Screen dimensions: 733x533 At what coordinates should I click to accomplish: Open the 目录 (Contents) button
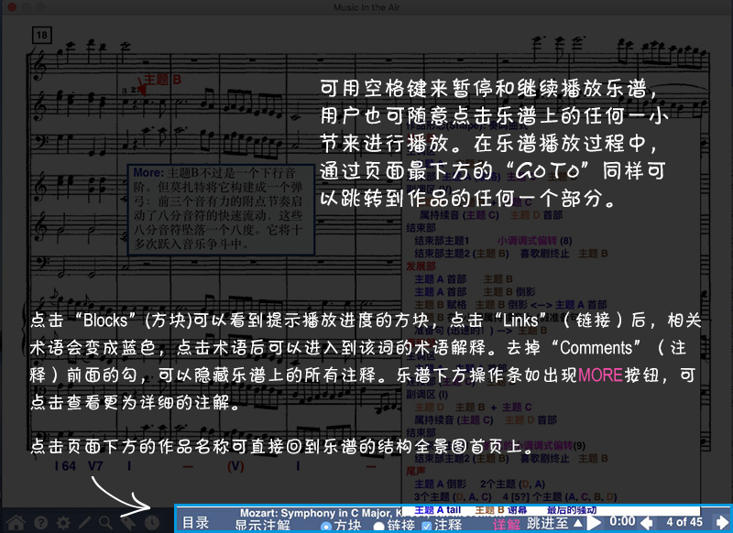(x=195, y=523)
